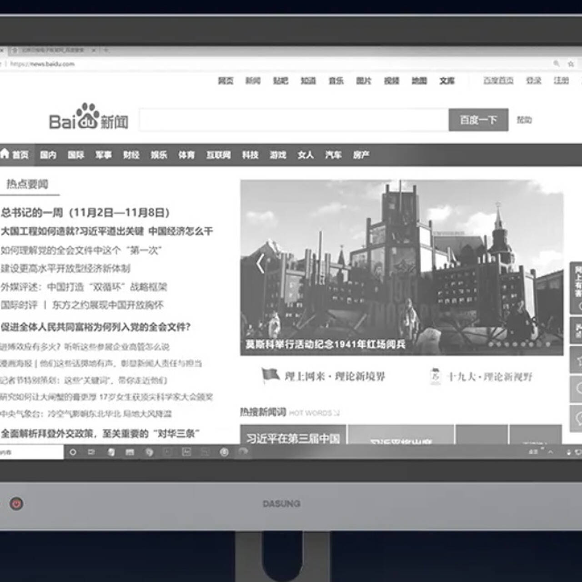Click the 热点要闻 section tab
Image resolution: width=582 pixels, height=582 pixels.
[x=27, y=184]
